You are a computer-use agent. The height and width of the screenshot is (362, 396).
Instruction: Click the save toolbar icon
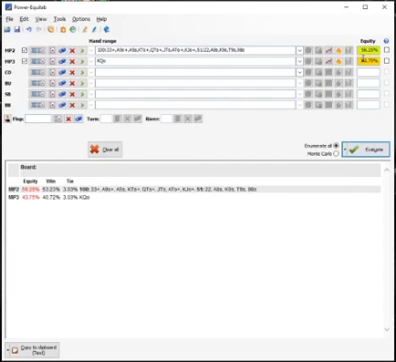[x=17, y=29]
